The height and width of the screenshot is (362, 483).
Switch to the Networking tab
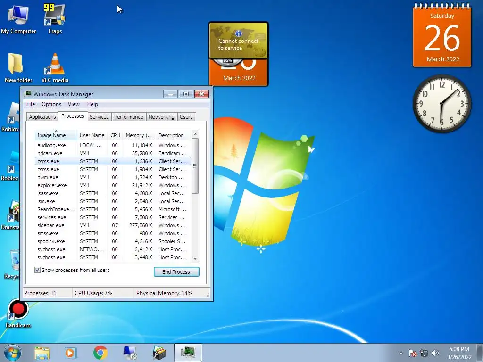[x=161, y=117]
